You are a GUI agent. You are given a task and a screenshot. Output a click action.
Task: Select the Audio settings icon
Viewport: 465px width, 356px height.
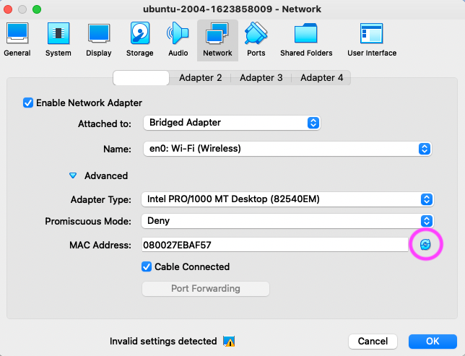[x=178, y=40]
